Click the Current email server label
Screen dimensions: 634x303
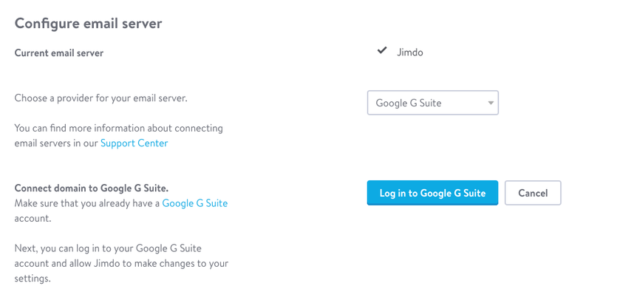pyautogui.click(x=59, y=53)
